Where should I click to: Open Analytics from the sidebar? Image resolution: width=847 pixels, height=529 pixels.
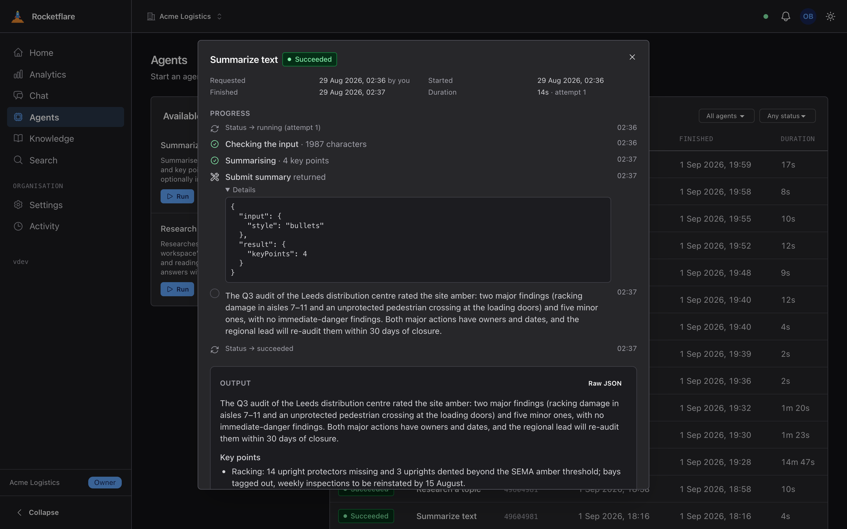[66, 74]
